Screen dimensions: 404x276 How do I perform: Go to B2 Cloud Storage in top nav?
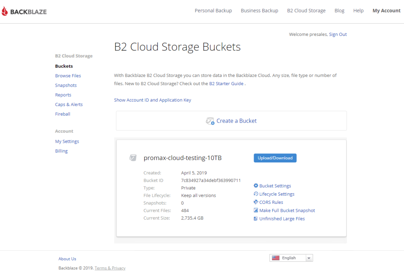pos(306,11)
